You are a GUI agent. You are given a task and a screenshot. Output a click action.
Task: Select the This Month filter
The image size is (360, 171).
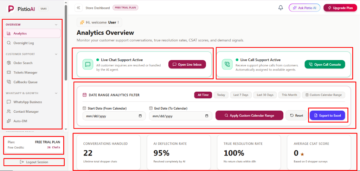[x=289, y=95]
